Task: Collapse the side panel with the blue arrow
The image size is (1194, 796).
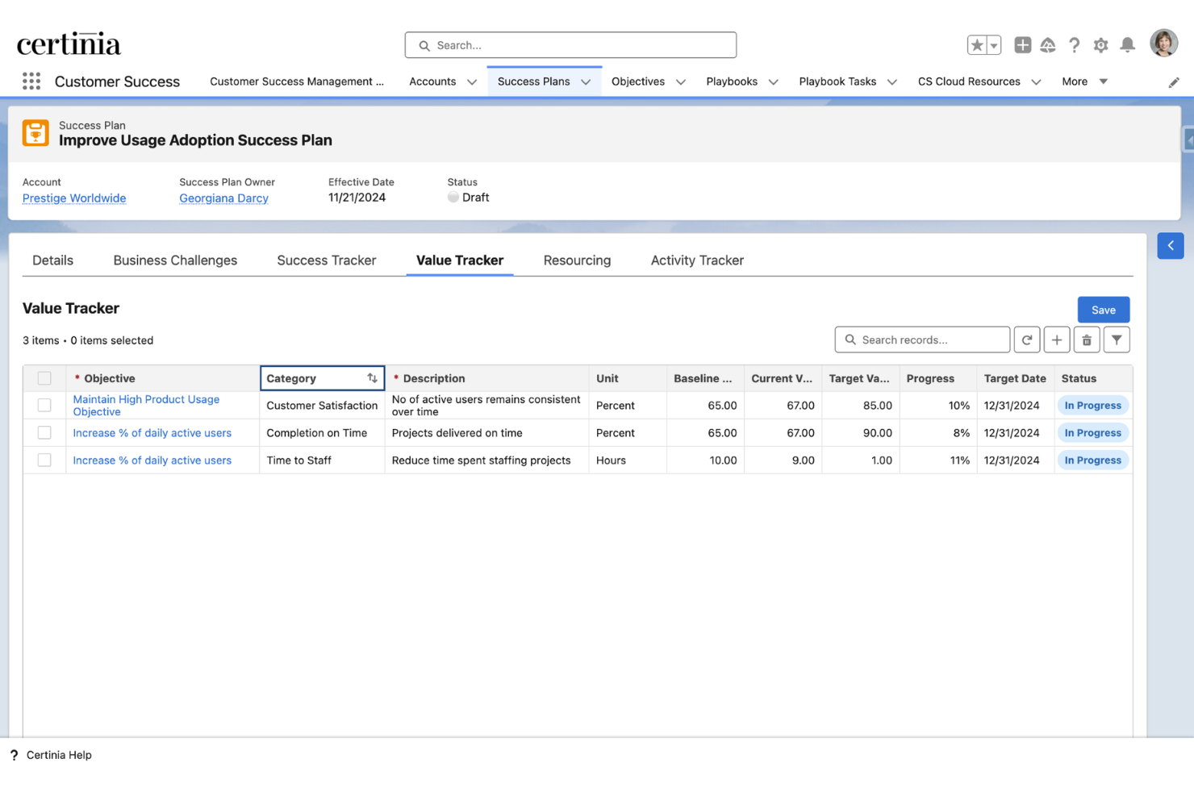Action: coord(1170,246)
